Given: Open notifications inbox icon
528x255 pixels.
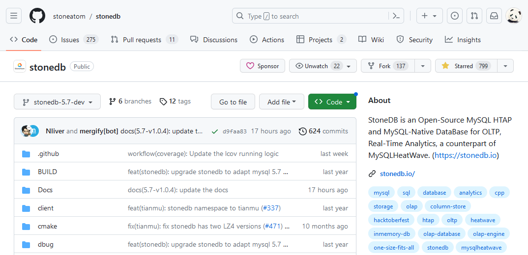Looking at the screenshot, I should coord(494,16).
